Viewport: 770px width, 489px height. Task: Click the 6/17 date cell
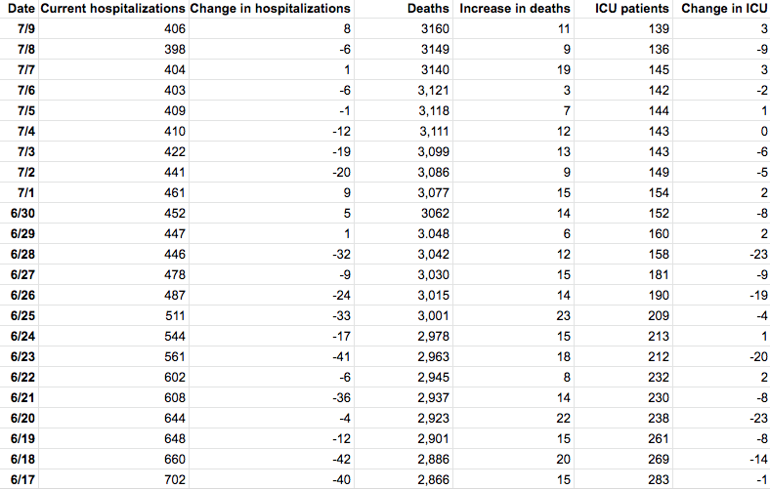23,478
